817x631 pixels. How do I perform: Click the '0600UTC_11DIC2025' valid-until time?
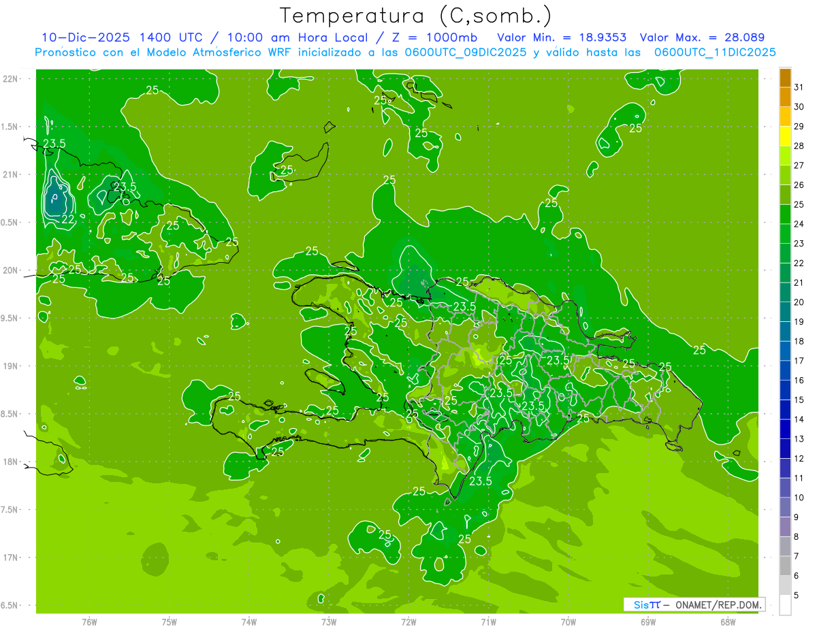[x=715, y=52]
